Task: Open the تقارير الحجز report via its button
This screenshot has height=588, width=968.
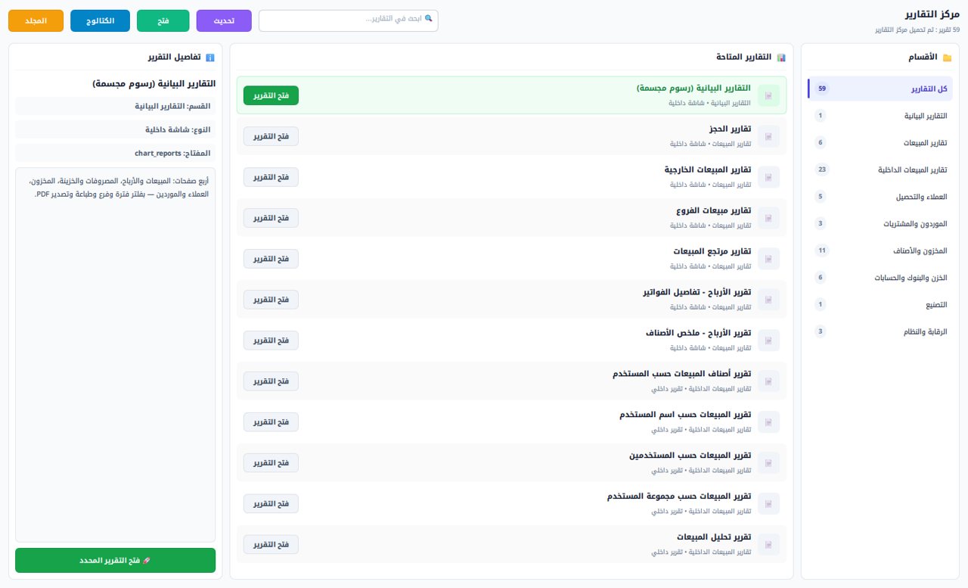Action: (271, 136)
